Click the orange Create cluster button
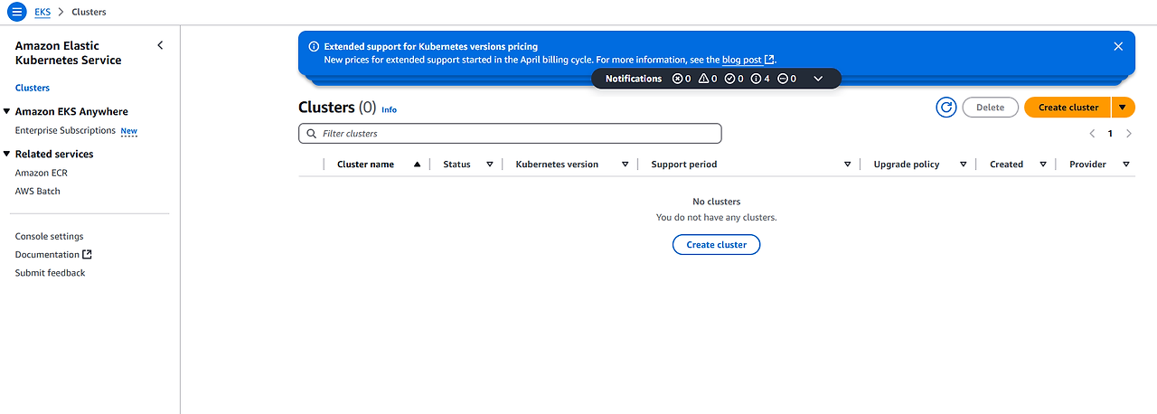This screenshot has width=1157, height=414. coord(1068,108)
